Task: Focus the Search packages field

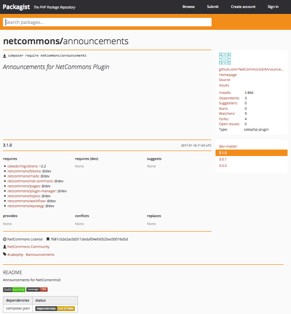Action: click(x=107, y=22)
